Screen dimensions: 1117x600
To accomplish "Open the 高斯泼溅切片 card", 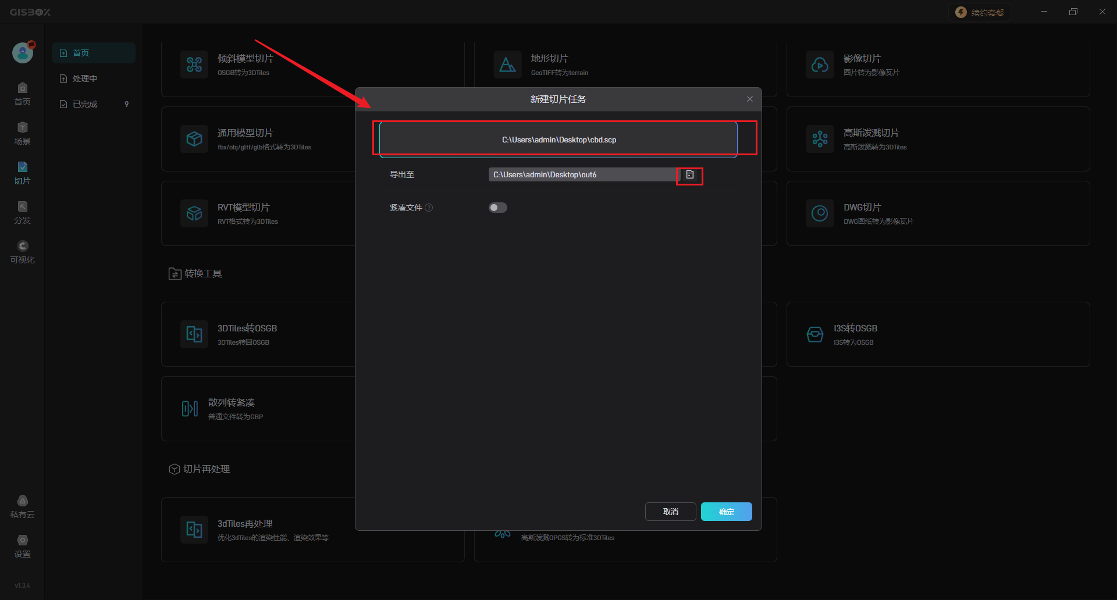I will tap(938, 139).
